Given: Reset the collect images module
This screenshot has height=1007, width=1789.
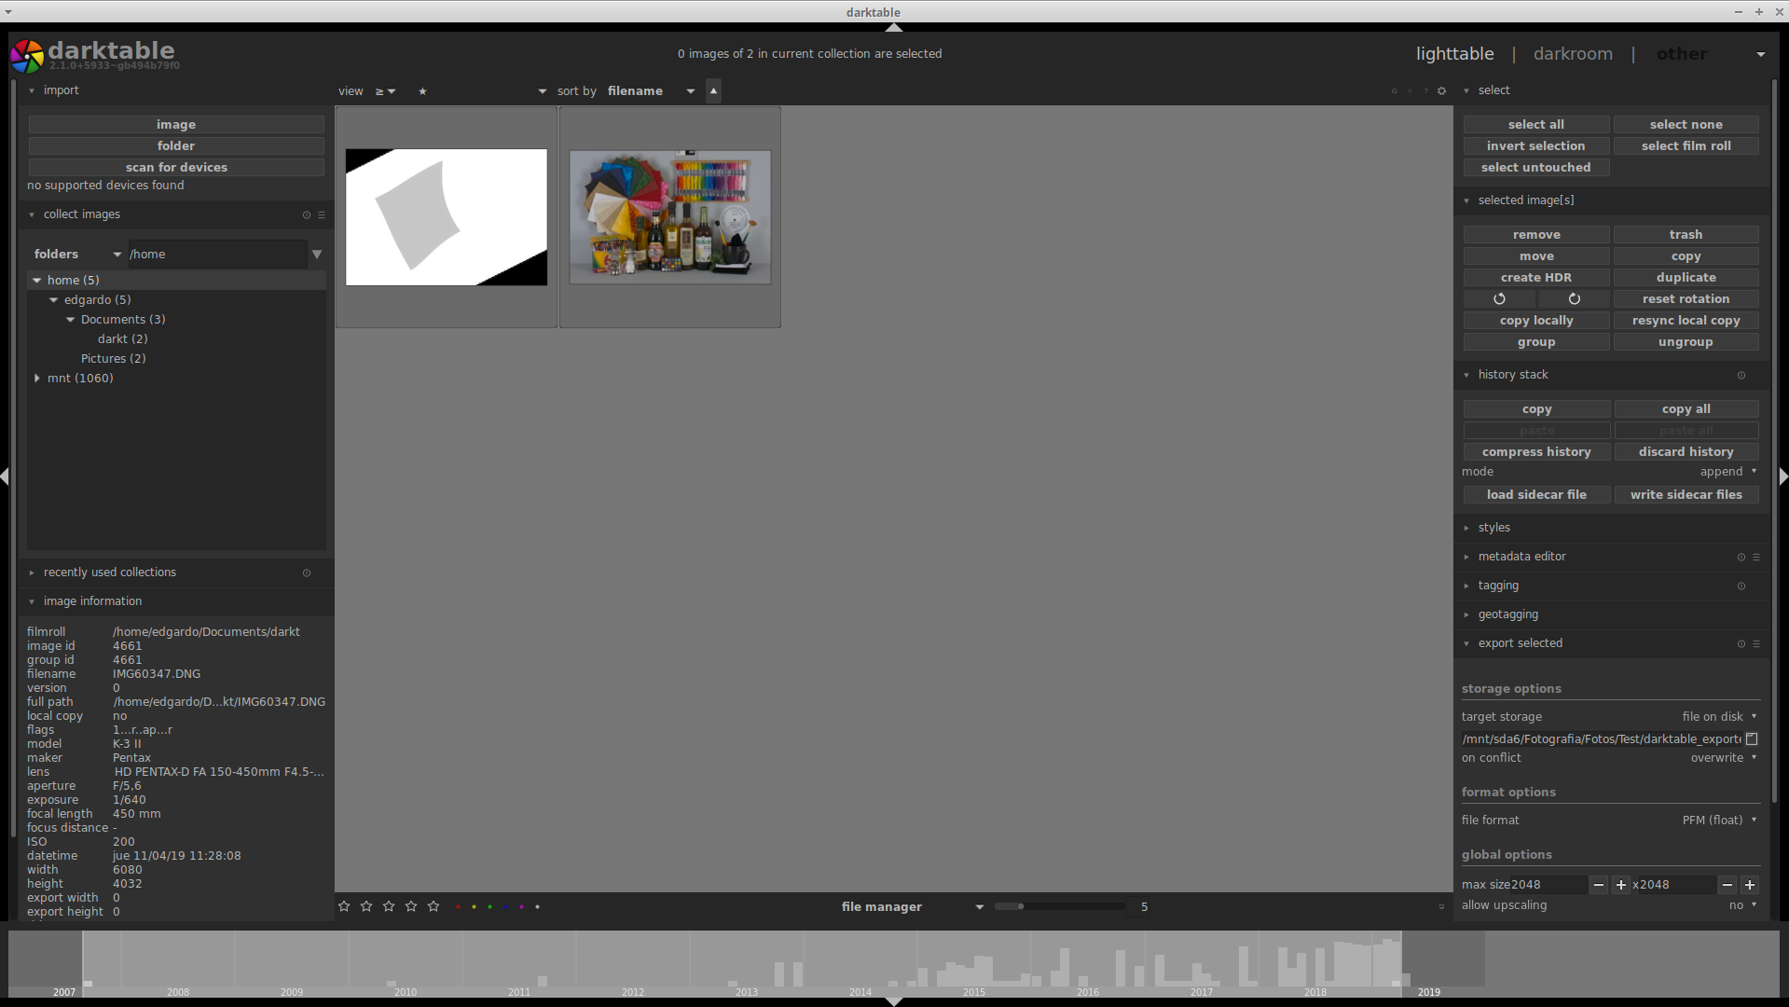Looking at the screenshot, I should [x=306, y=214].
